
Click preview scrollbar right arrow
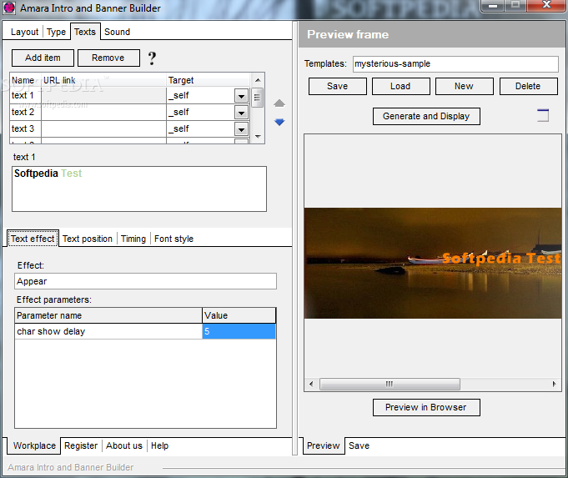pos(554,384)
